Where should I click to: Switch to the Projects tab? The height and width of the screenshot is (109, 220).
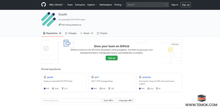[102, 33]
